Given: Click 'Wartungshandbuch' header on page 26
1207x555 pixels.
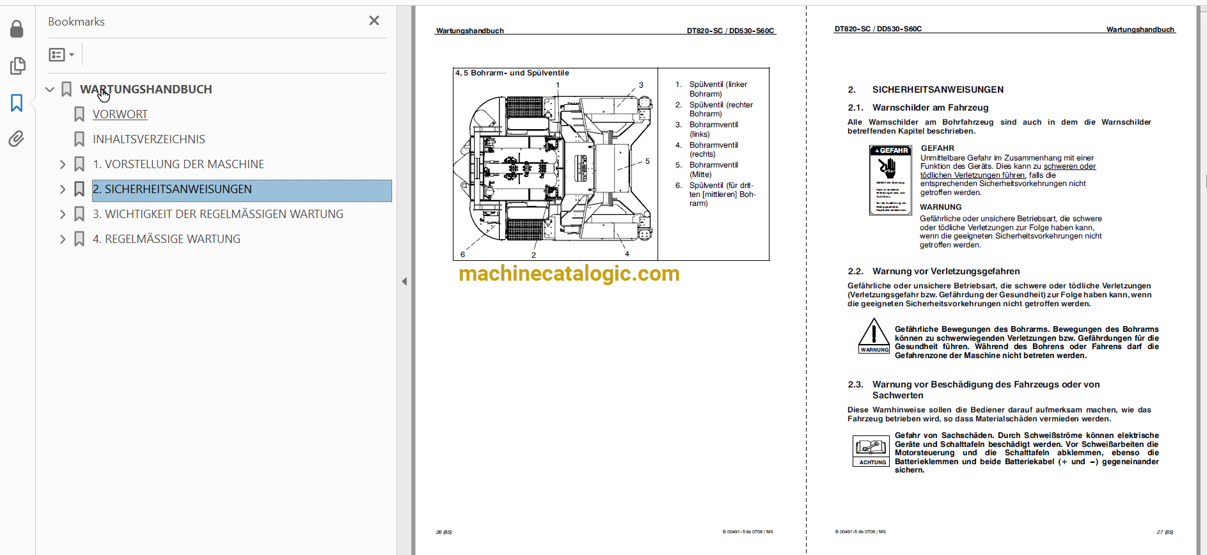Looking at the screenshot, I should pyautogui.click(x=469, y=31).
